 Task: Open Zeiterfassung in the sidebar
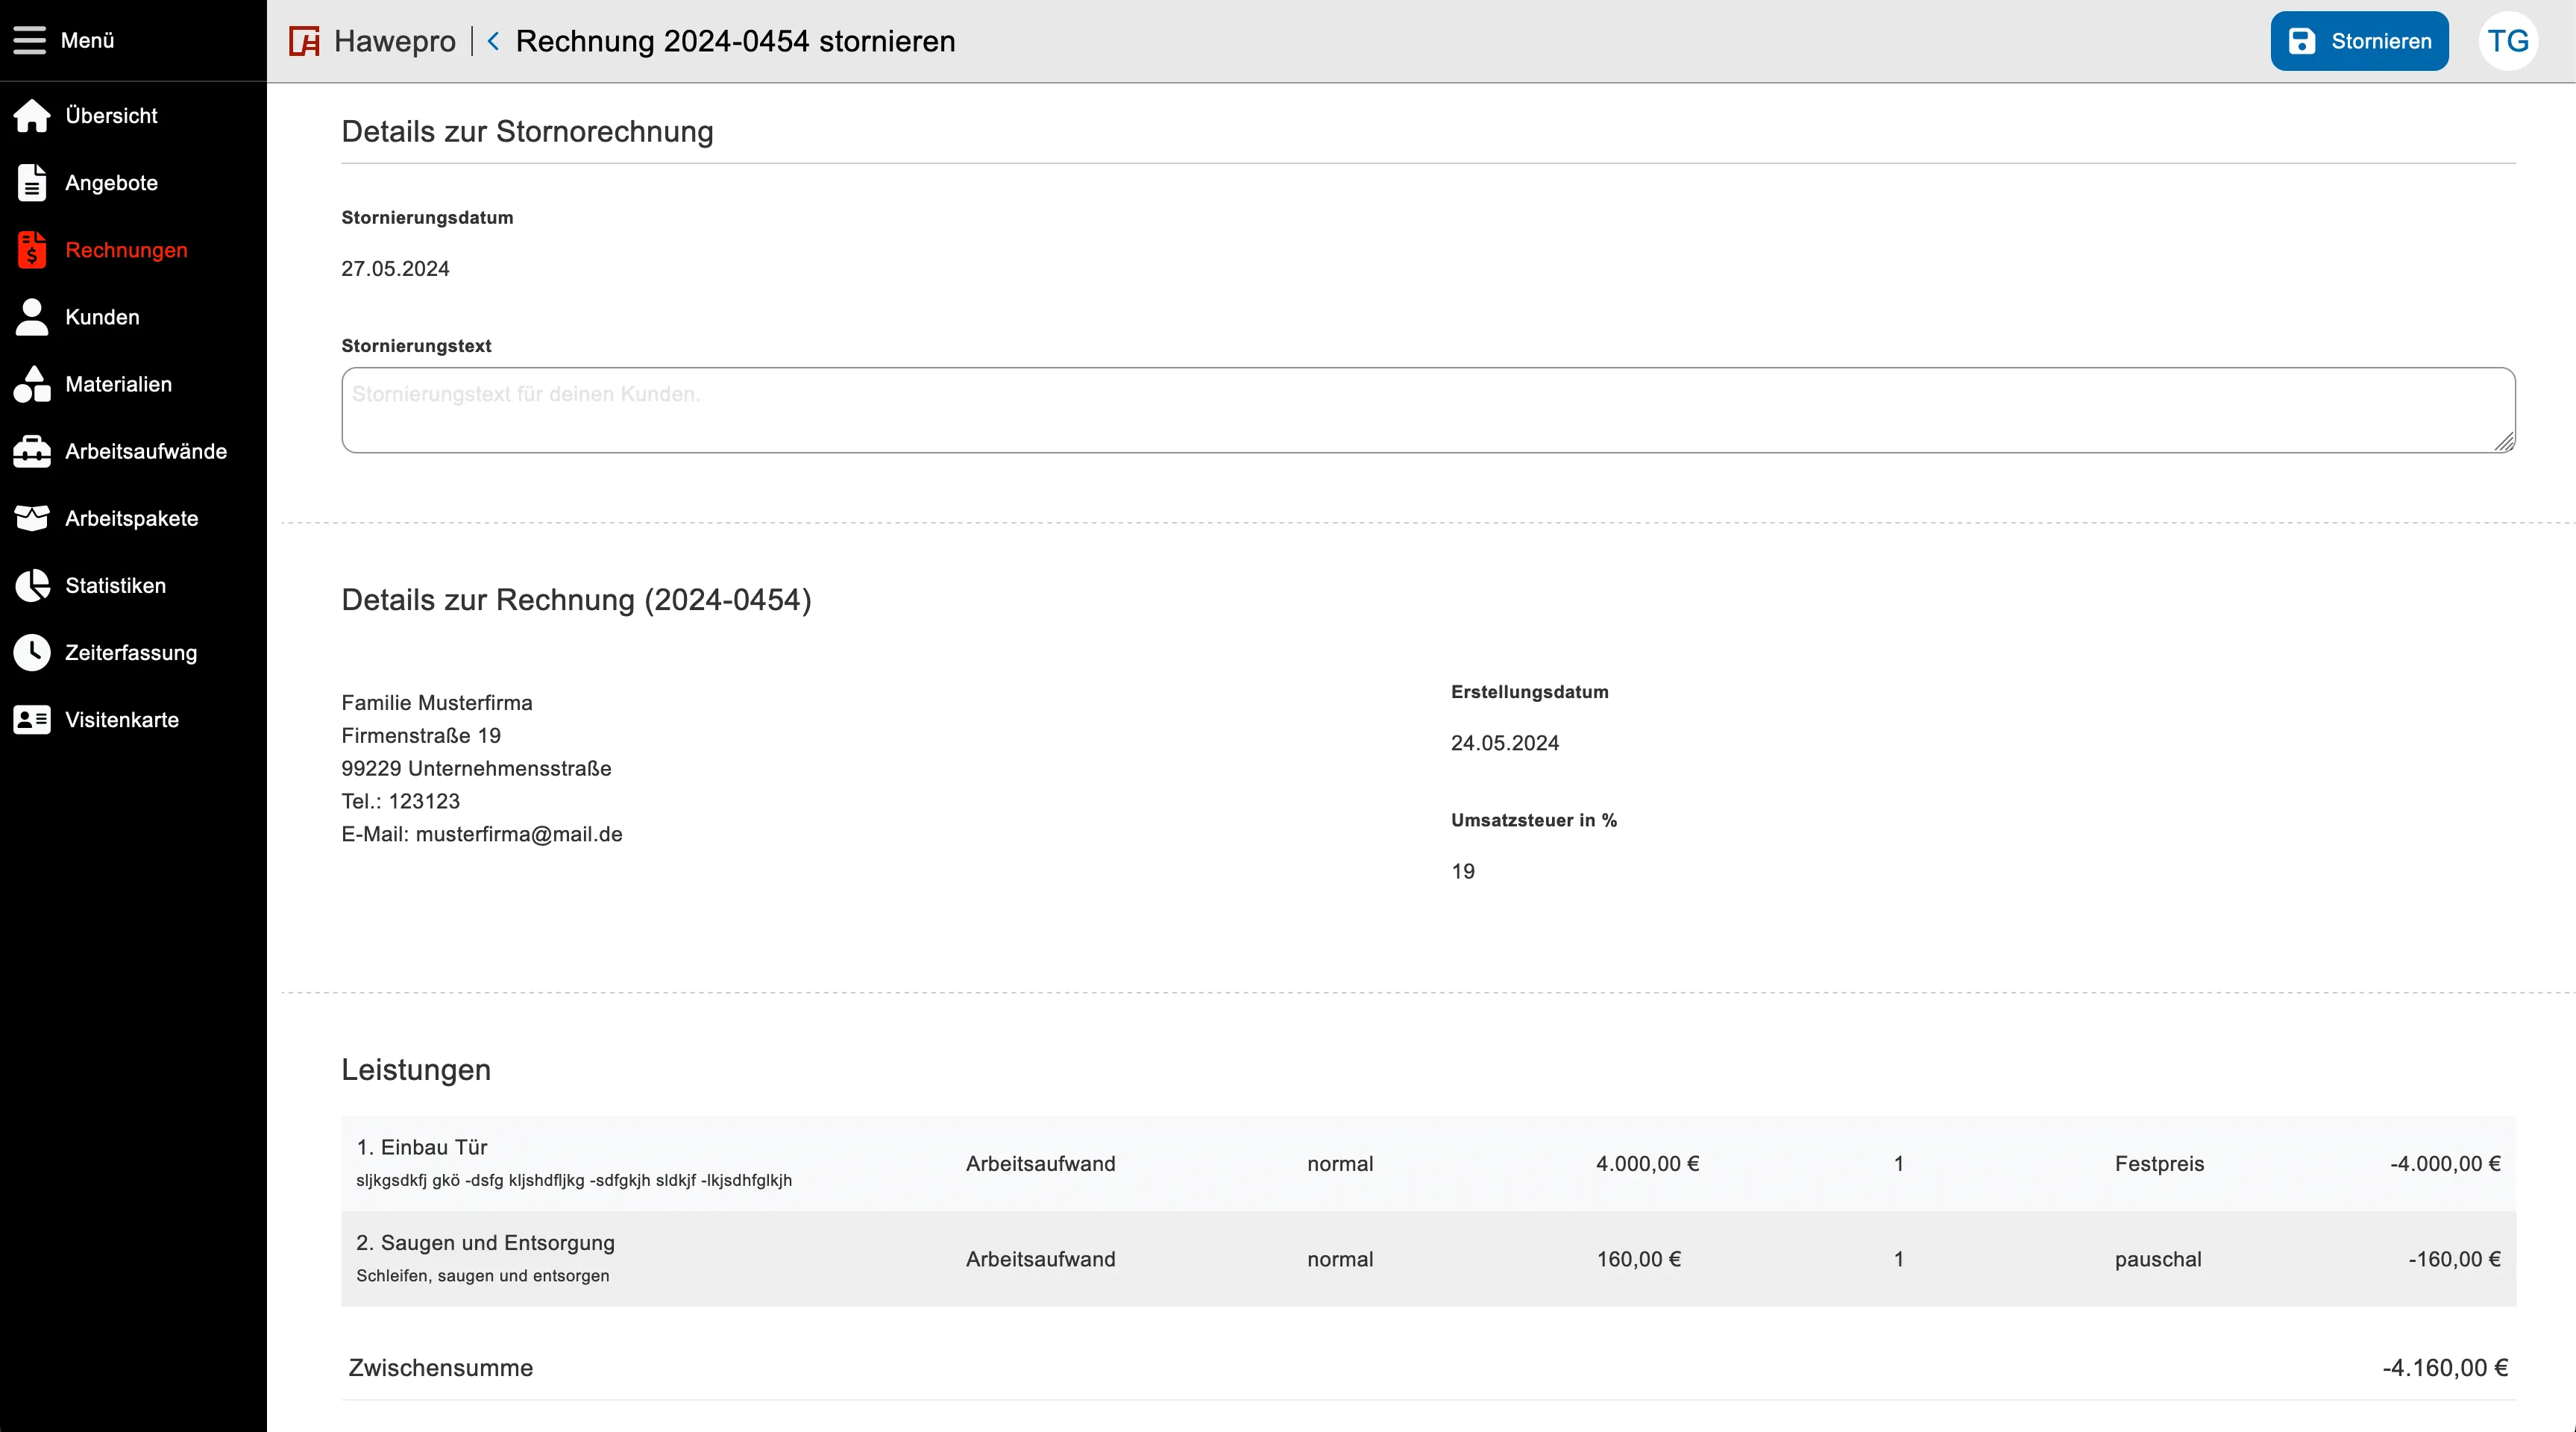click(133, 652)
